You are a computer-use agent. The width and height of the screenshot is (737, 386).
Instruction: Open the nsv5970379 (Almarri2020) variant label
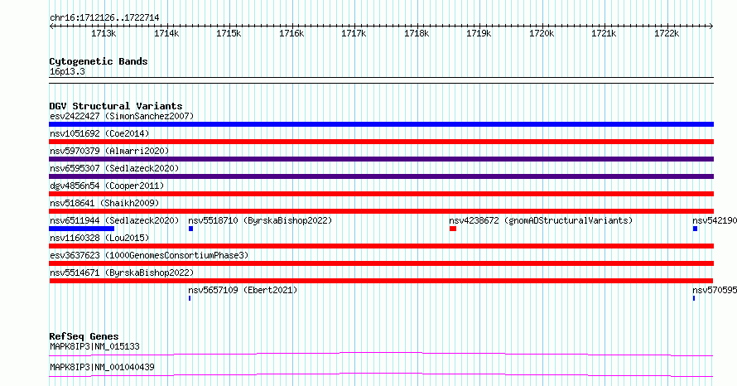109,151
